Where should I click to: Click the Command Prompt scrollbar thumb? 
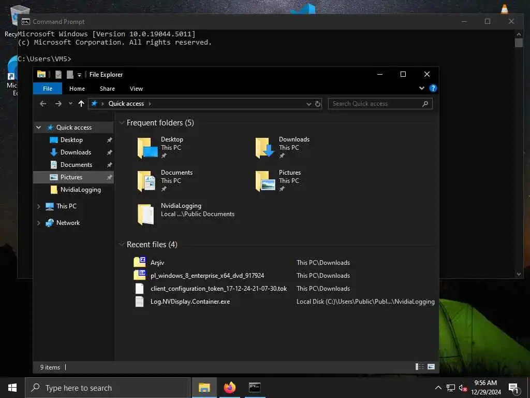[x=519, y=43]
